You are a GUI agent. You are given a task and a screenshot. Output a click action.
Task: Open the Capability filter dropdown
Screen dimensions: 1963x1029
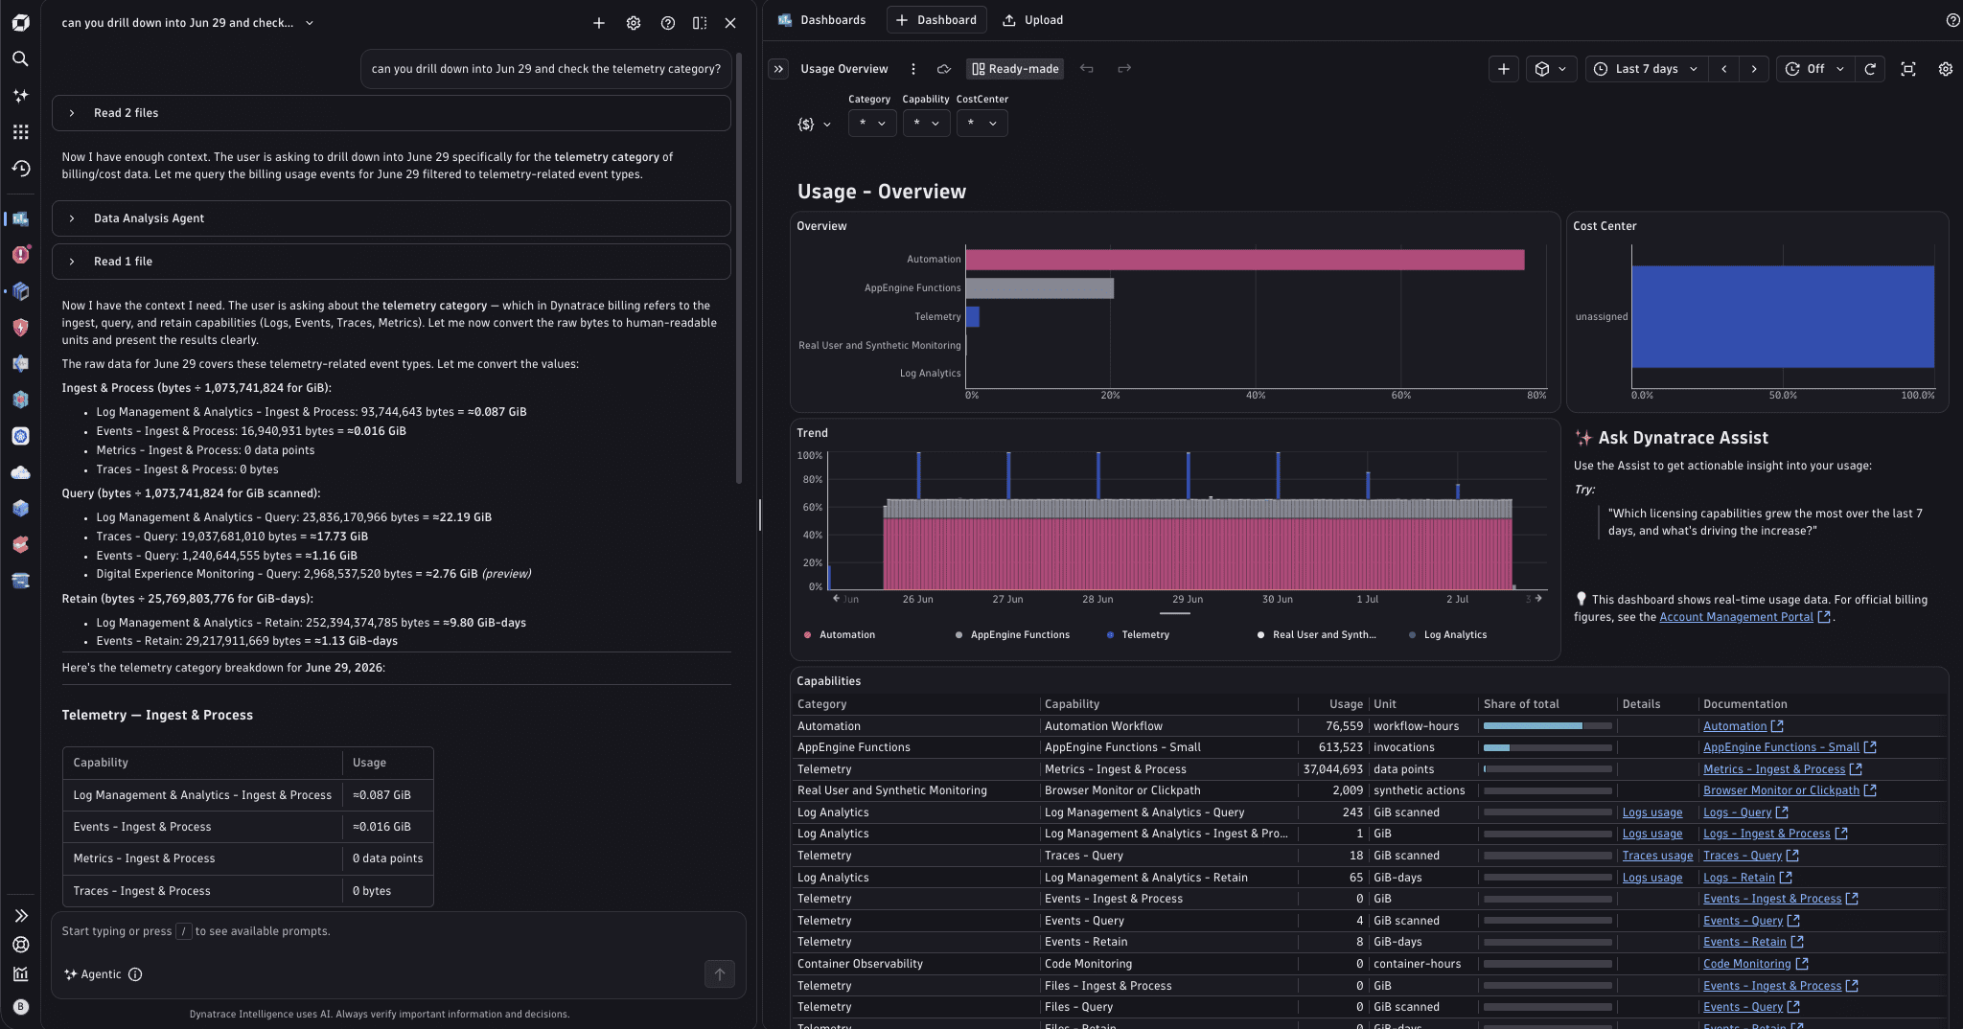926,124
